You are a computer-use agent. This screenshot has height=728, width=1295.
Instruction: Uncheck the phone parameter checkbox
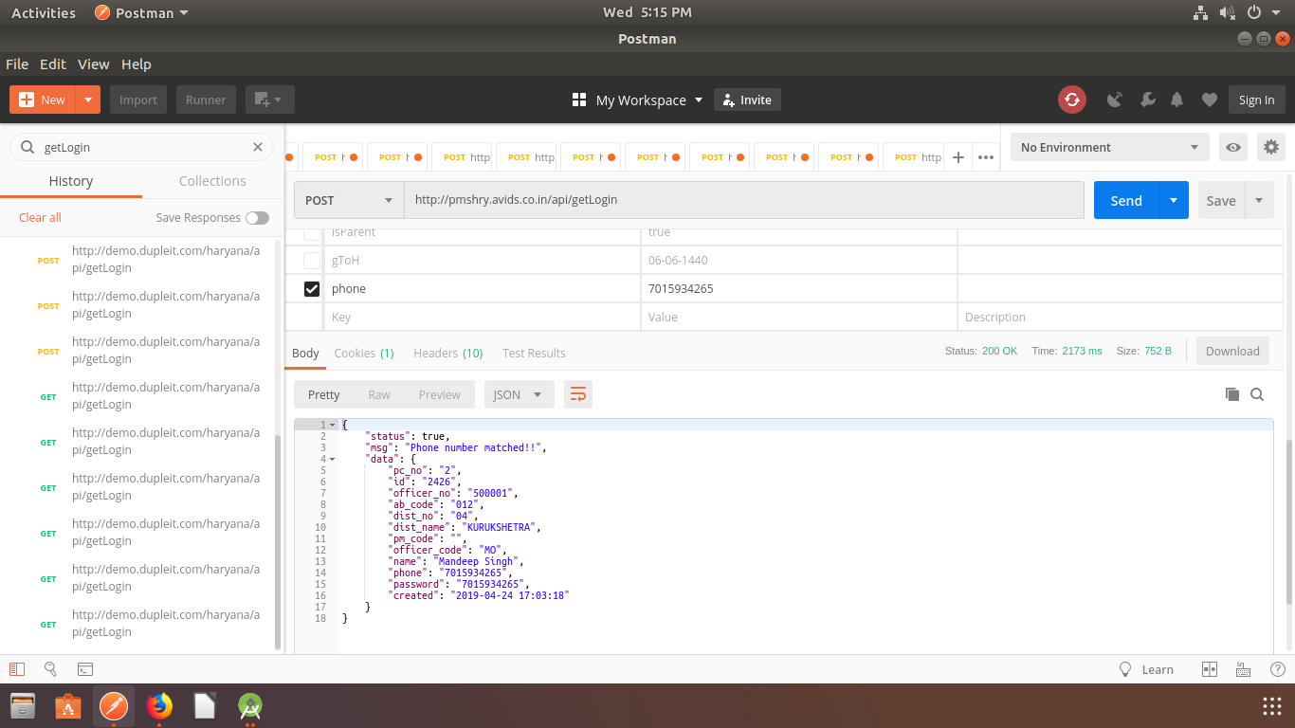pyautogui.click(x=312, y=288)
